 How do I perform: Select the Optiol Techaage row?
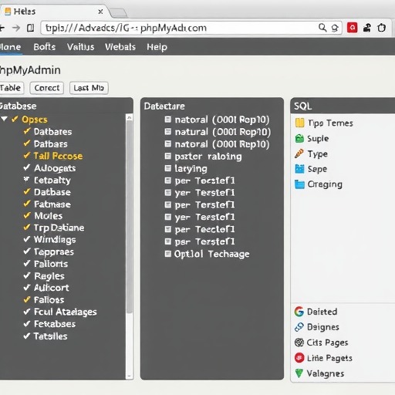(211, 254)
